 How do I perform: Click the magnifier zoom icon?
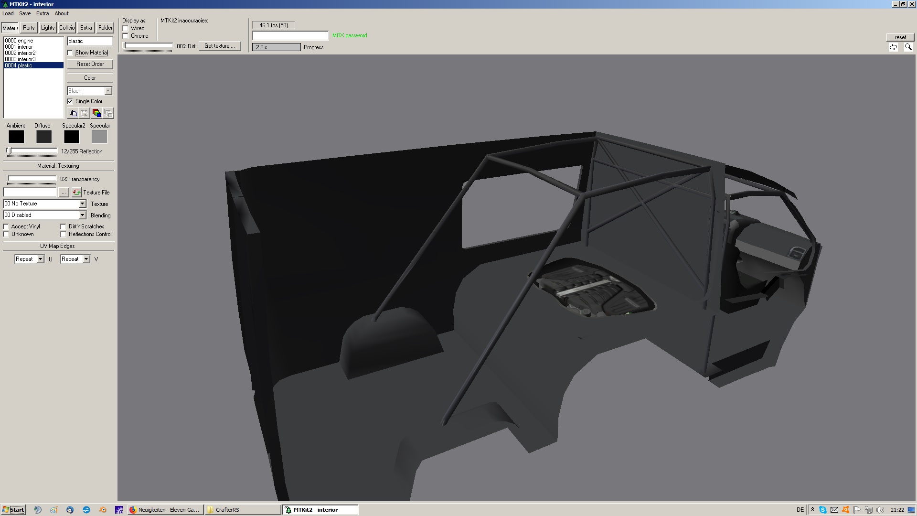coord(908,47)
